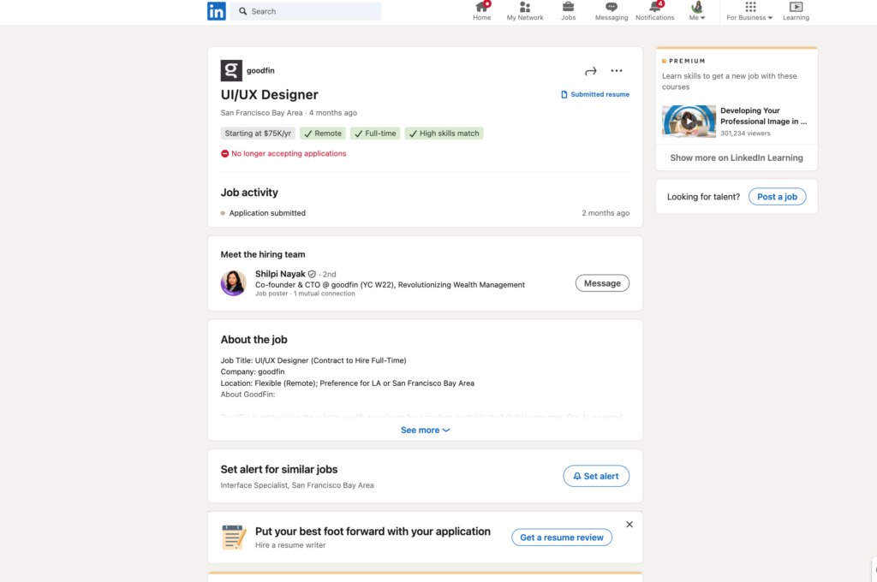Click Show more on LinkedIn Learning
The height and width of the screenshot is (582, 877).
click(736, 157)
